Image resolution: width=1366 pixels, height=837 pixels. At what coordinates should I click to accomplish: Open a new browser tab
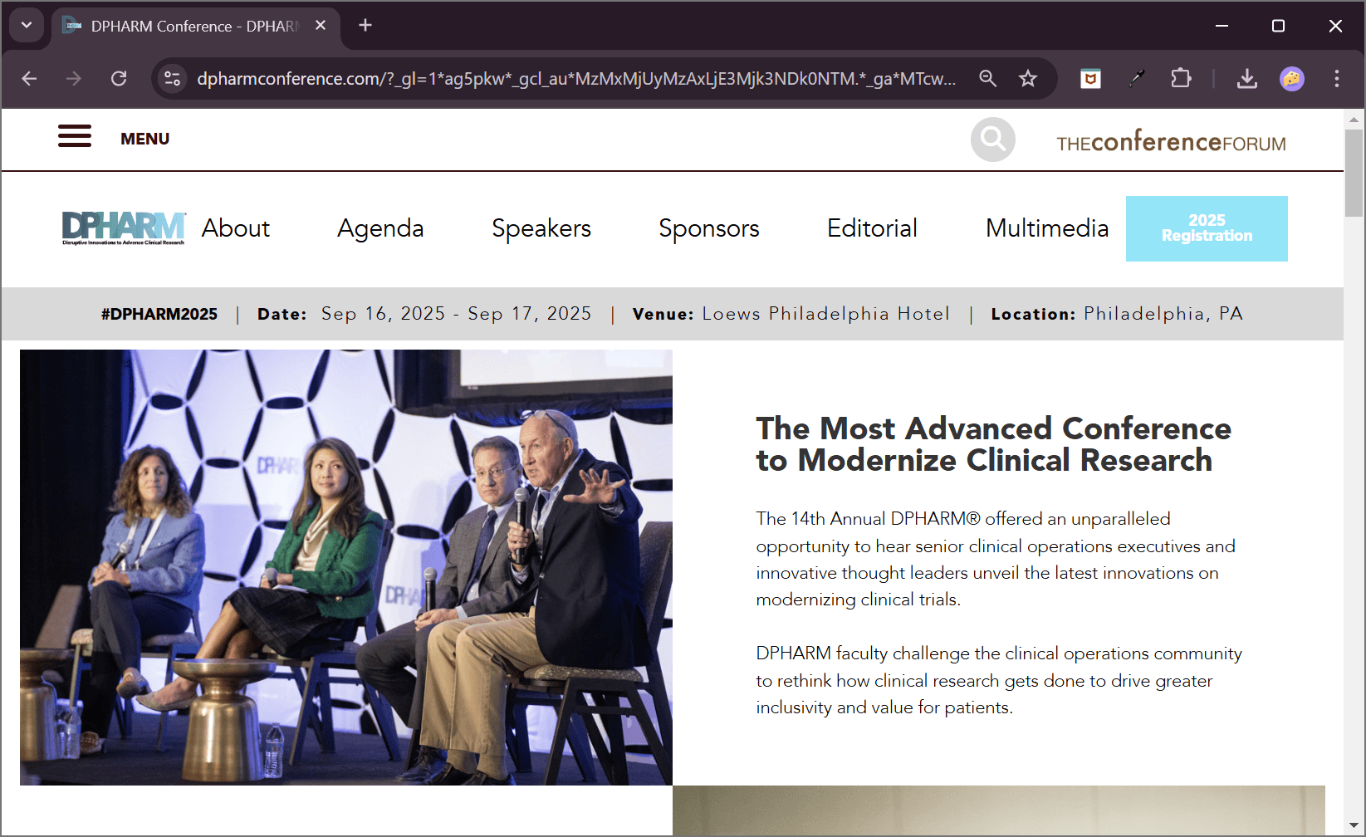pos(365,26)
